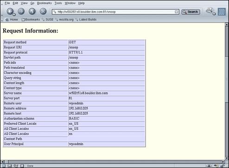Open the Edit menu
Viewport: 229px width, 168px height.
(15, 3)
